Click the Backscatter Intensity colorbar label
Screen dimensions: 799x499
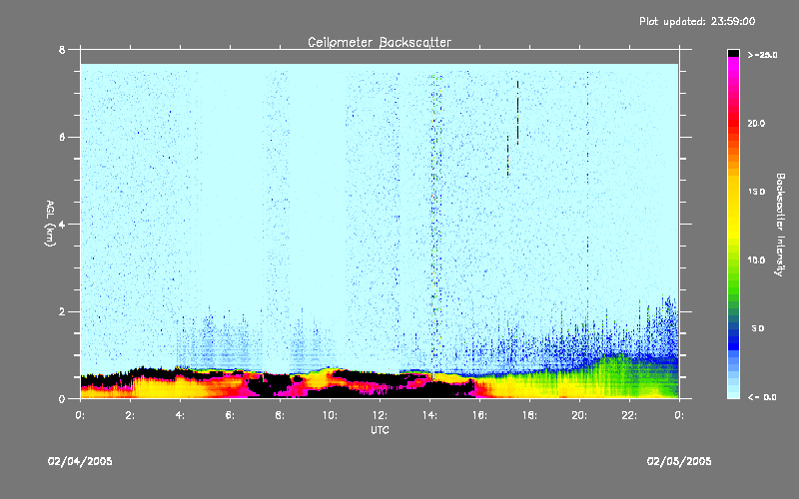pos(780,225)
